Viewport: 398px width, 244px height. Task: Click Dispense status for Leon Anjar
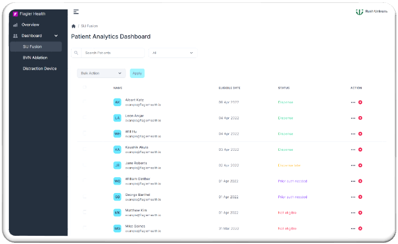tap(285, 118)
